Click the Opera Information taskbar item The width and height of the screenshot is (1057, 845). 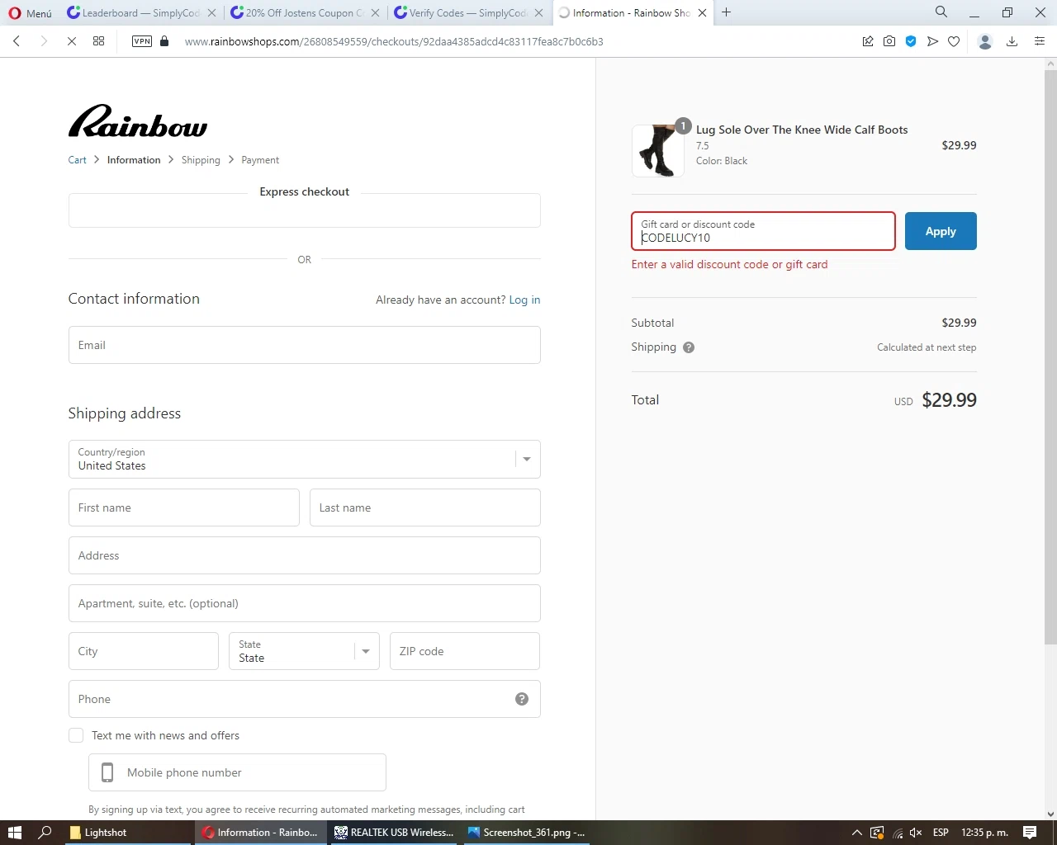coord(260,833)
